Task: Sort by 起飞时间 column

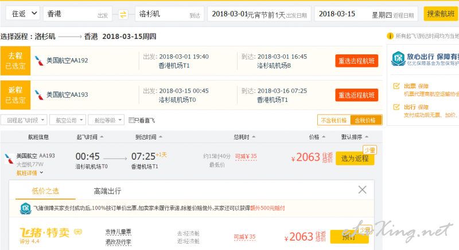Action: coord(90,137)
